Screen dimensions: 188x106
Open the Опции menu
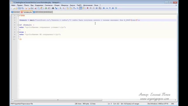(57, 5)
